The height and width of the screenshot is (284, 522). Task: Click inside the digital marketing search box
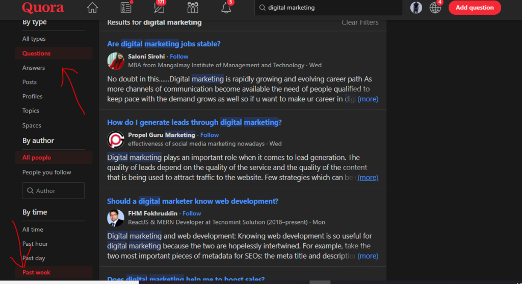coord(329,8)
